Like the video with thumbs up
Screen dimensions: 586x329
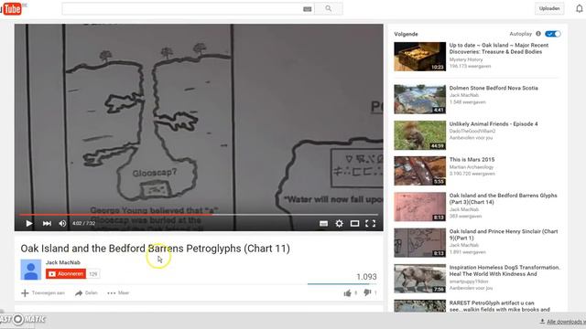[x=348, y=293]
